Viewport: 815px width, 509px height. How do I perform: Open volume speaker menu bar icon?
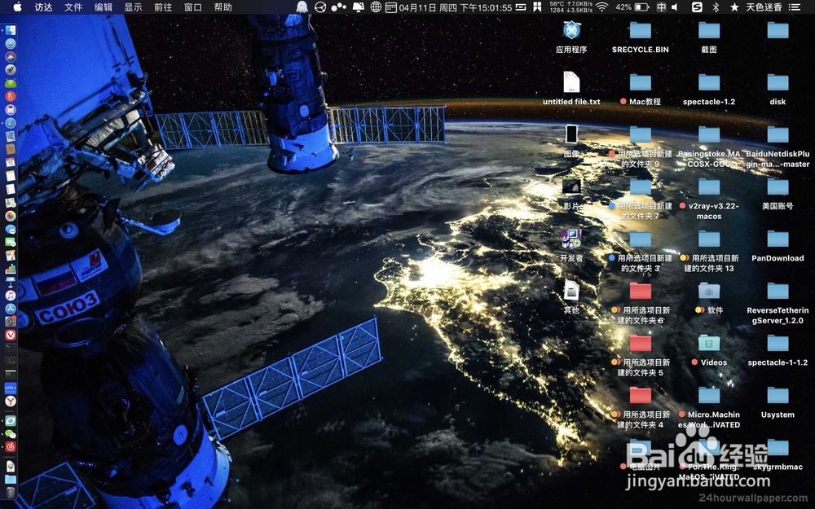pyautogui.click(x=675, y=7)
